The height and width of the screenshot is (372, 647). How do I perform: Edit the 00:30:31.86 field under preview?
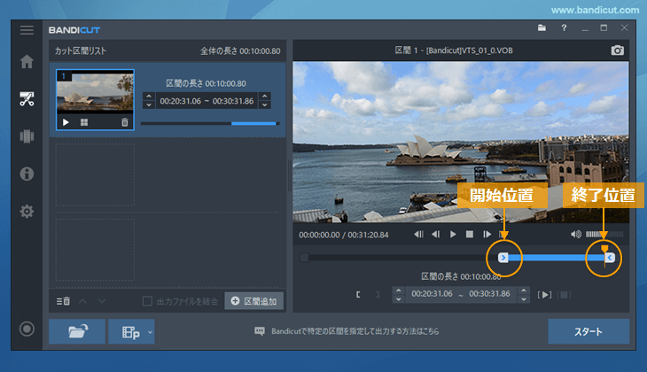point(490,294)
